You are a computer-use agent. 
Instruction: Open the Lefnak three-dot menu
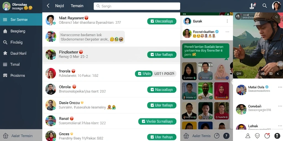(x=280, y=126)
